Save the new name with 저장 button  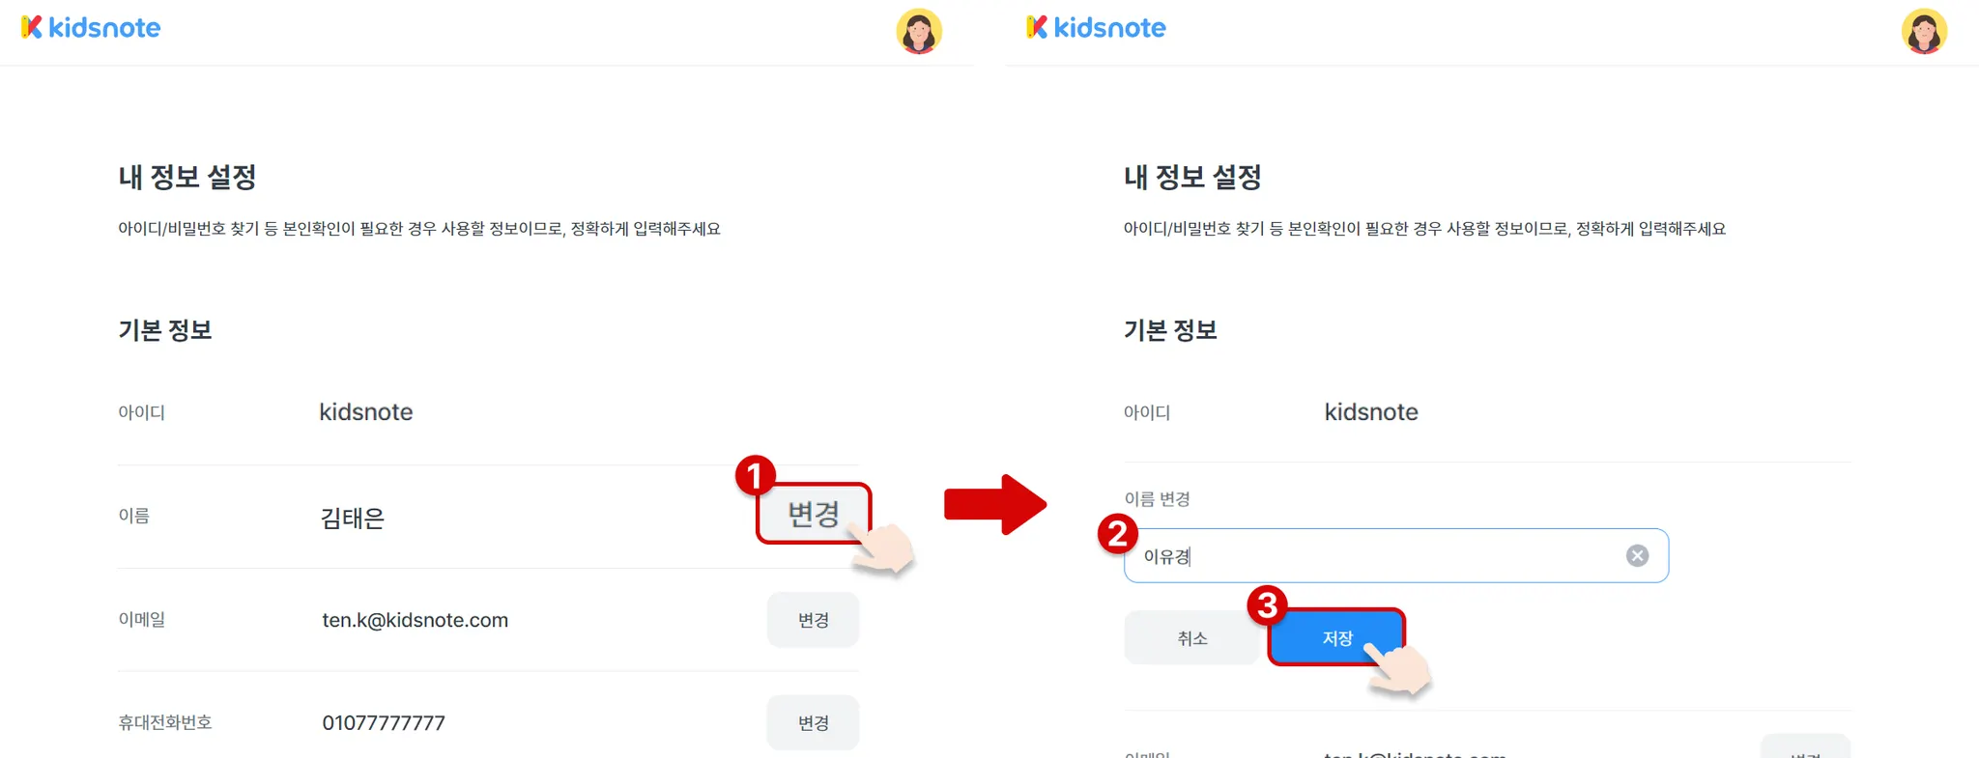1336,637
